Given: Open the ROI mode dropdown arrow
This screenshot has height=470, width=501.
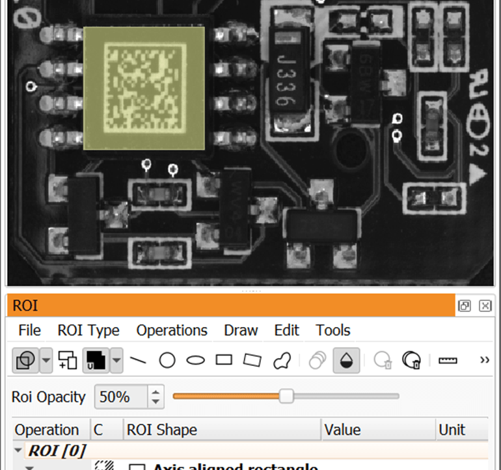Looking at the screenshot, I should coord(46,360).
